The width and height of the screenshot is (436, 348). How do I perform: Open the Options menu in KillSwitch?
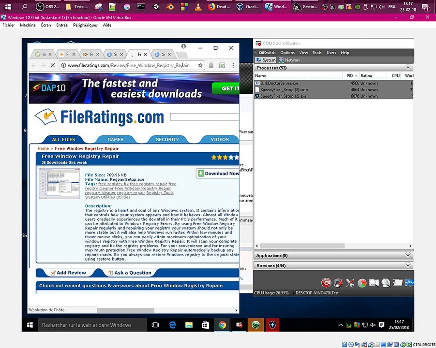coord(287,53)
